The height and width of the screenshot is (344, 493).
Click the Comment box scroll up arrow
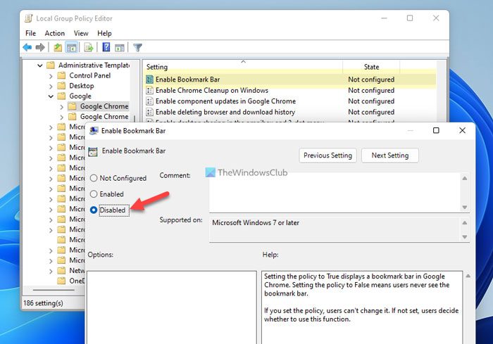click(x=465, y=178)
